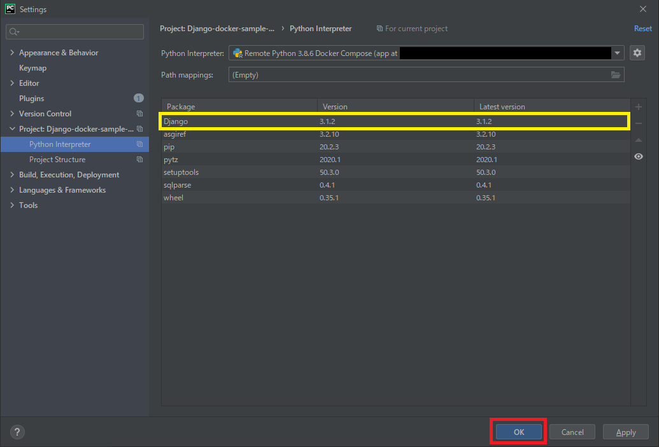Click the search magnifier icon in settings
The height and width of the screenshot is (447, 659).
[x=14, y=32]
